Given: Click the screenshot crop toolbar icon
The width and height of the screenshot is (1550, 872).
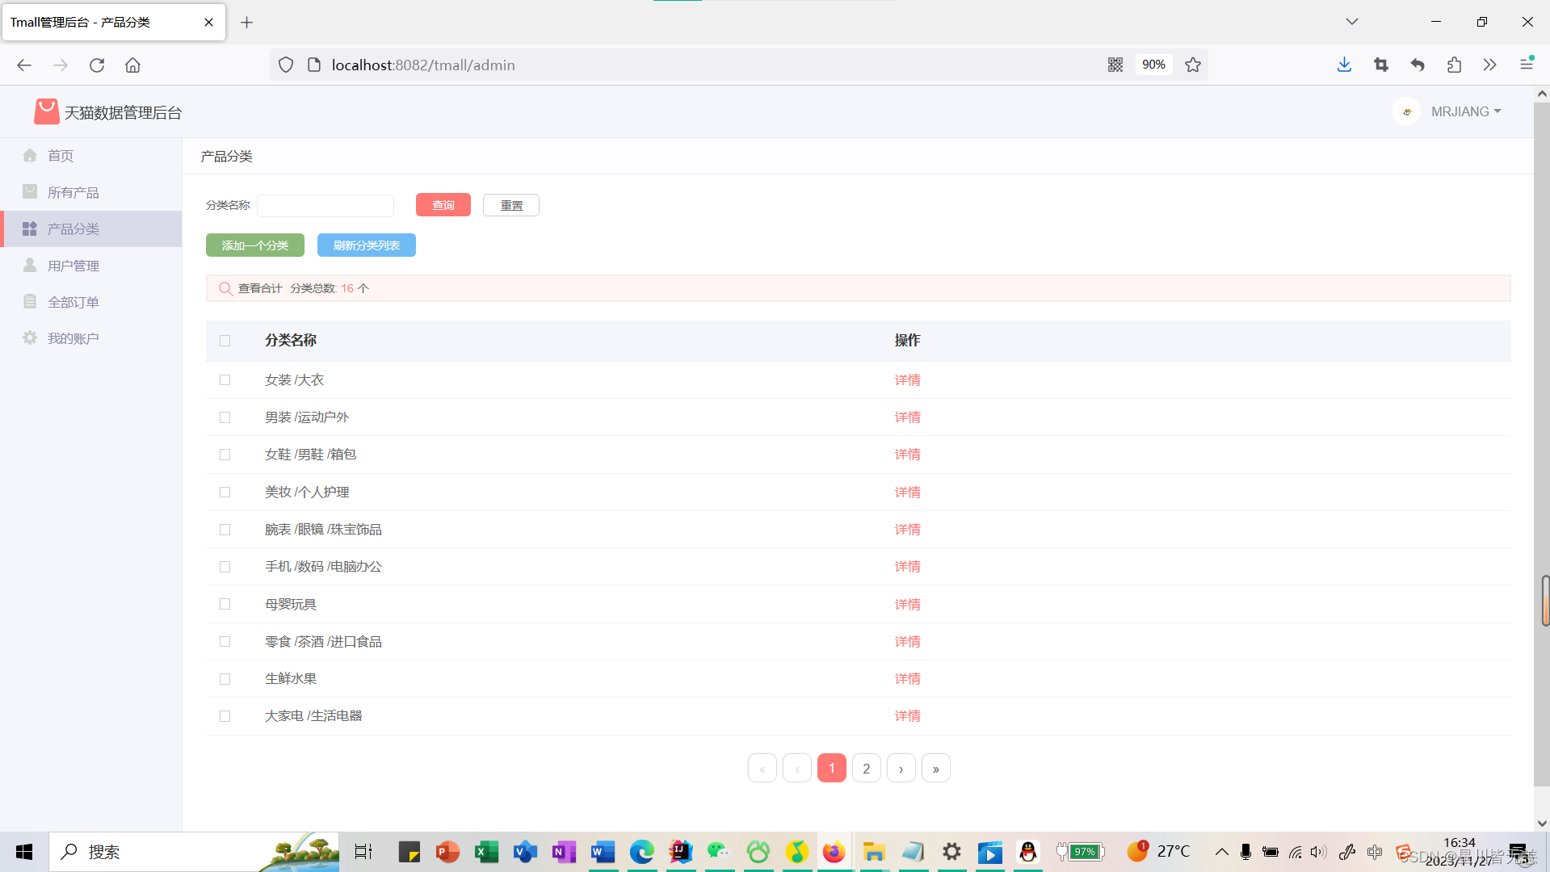Looking at the screenshot, I should 1381,65.
